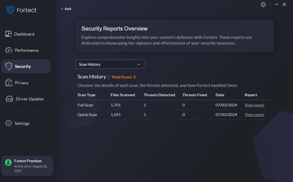The image size is (293, 182).
Task: Click the Threats Fixed column header
Action: 195,95
